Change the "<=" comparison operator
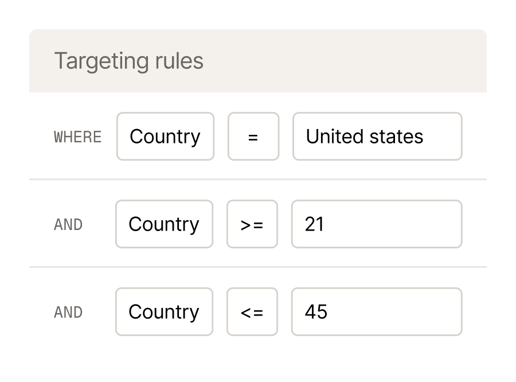This screenshot has height=382, width=516. pos(252,311)
